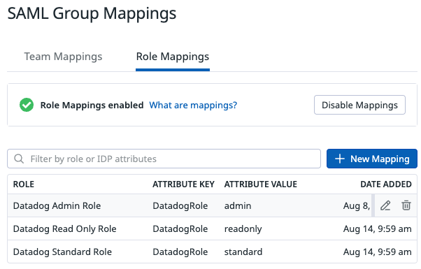The height and width of the screenshot is (269, 421).
Task: Select the Datadog Read Only Role row
Action: click(x=212, y=228)
